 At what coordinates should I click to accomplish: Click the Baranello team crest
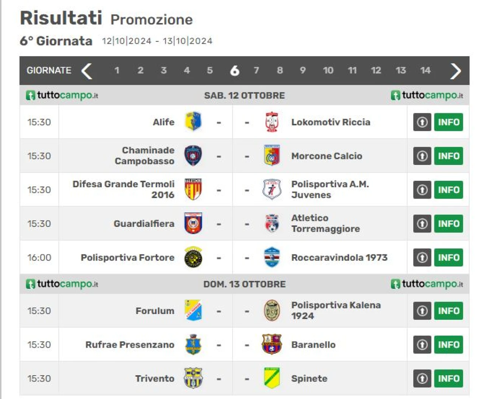[x=272, y=344]
